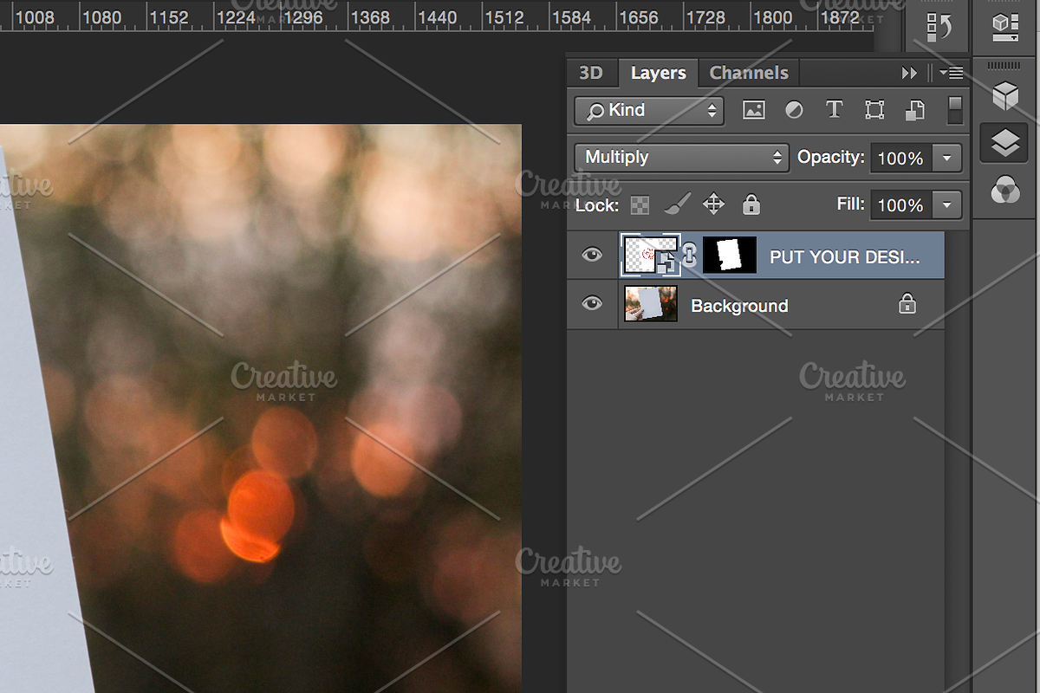
Task: Toggle the layer filtering on/off switch
Action: [x=955, y=110]
